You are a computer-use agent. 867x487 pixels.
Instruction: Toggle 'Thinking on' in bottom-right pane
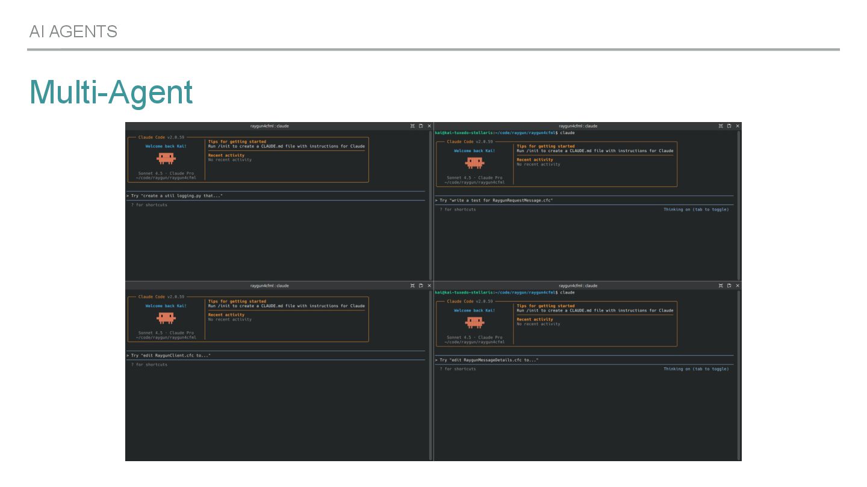coord(696,369)
